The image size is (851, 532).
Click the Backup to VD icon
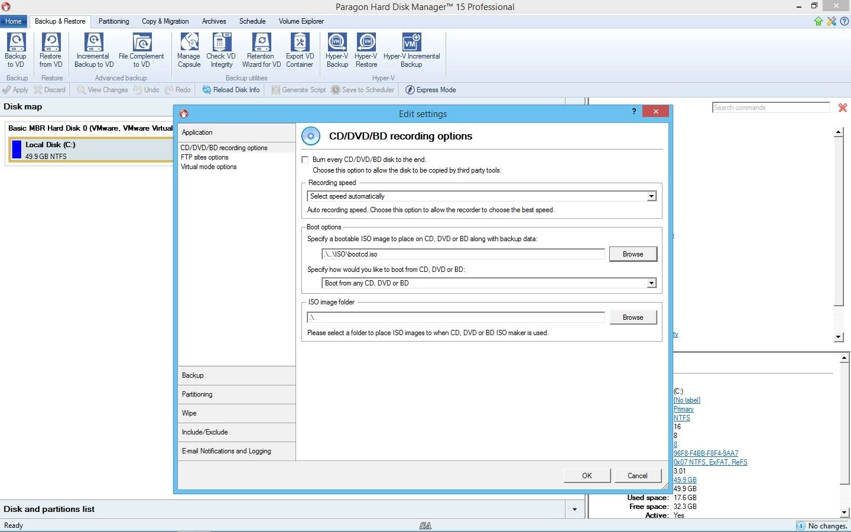[x=15, y=50]
